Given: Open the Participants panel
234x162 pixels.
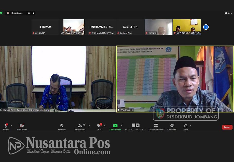Looking at the screenshot, I should click(80, 127).
